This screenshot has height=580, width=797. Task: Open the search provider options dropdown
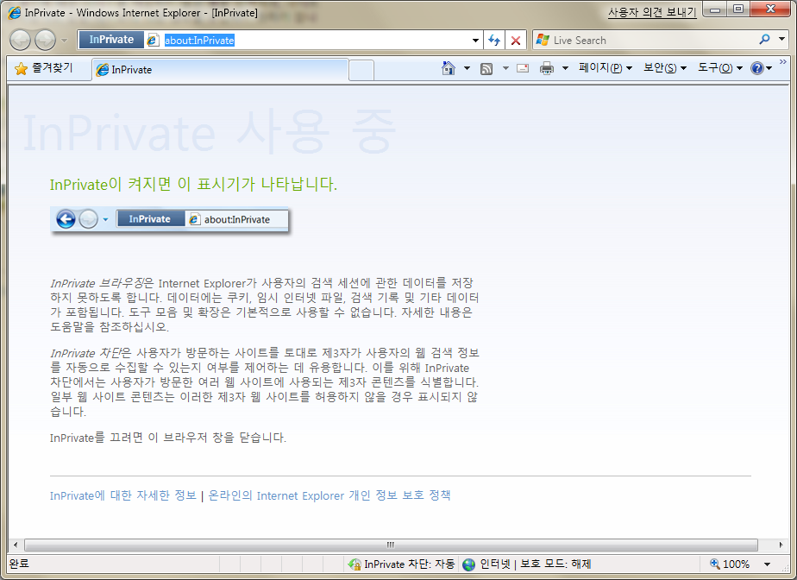coord(781,39)
